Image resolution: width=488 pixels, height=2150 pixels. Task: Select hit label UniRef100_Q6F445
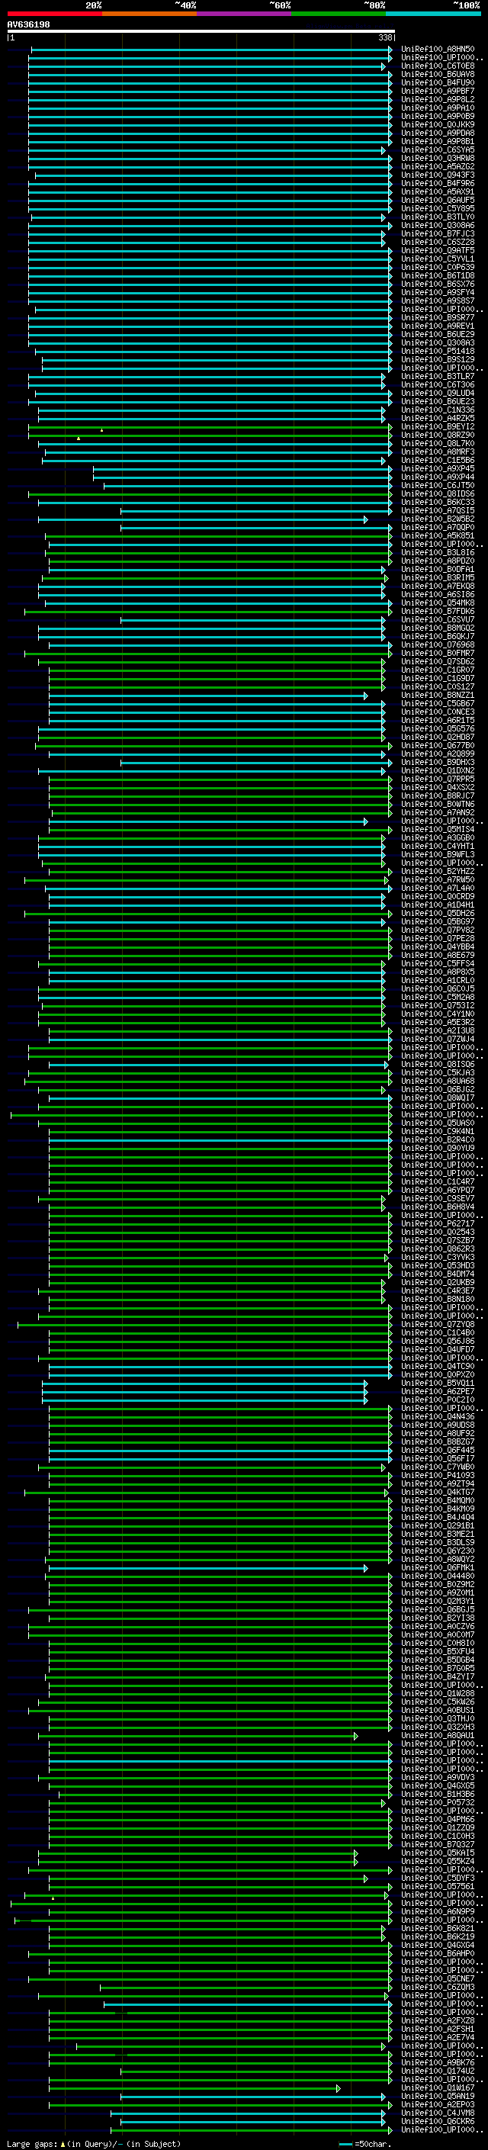pyautogui.click(x=438, y=1451)
